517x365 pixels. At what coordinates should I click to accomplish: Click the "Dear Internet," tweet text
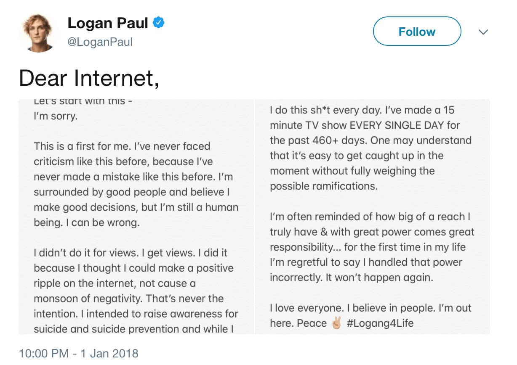(89, 78)
